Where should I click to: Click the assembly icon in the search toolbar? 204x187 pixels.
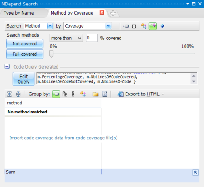point(126,26)
